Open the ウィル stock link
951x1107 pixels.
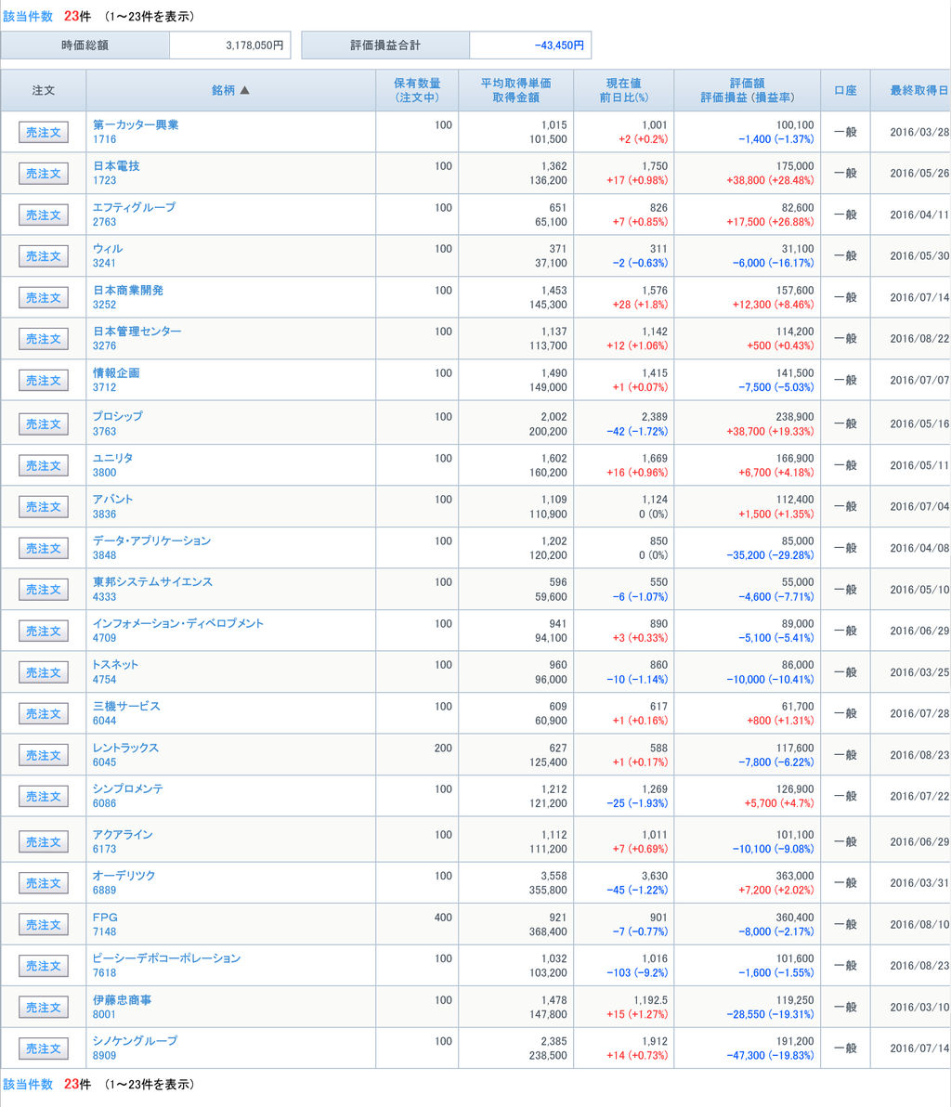click(108, 249)
